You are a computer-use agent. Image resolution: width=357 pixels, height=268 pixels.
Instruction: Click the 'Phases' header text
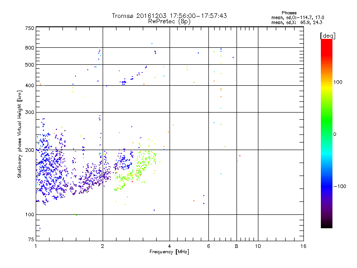pos(289,13)
